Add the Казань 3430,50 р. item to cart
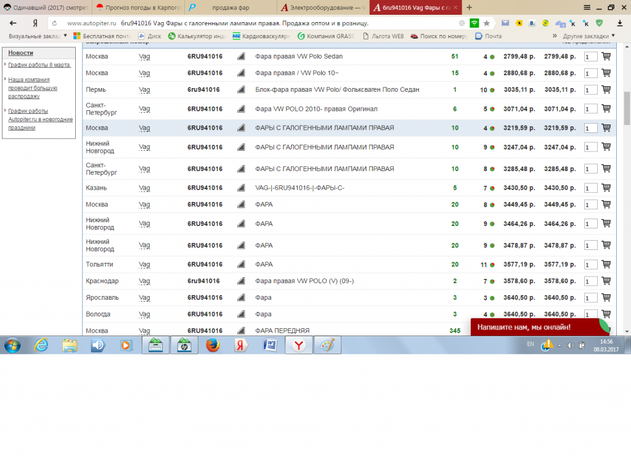631x463 pixels. pos(606,187)
